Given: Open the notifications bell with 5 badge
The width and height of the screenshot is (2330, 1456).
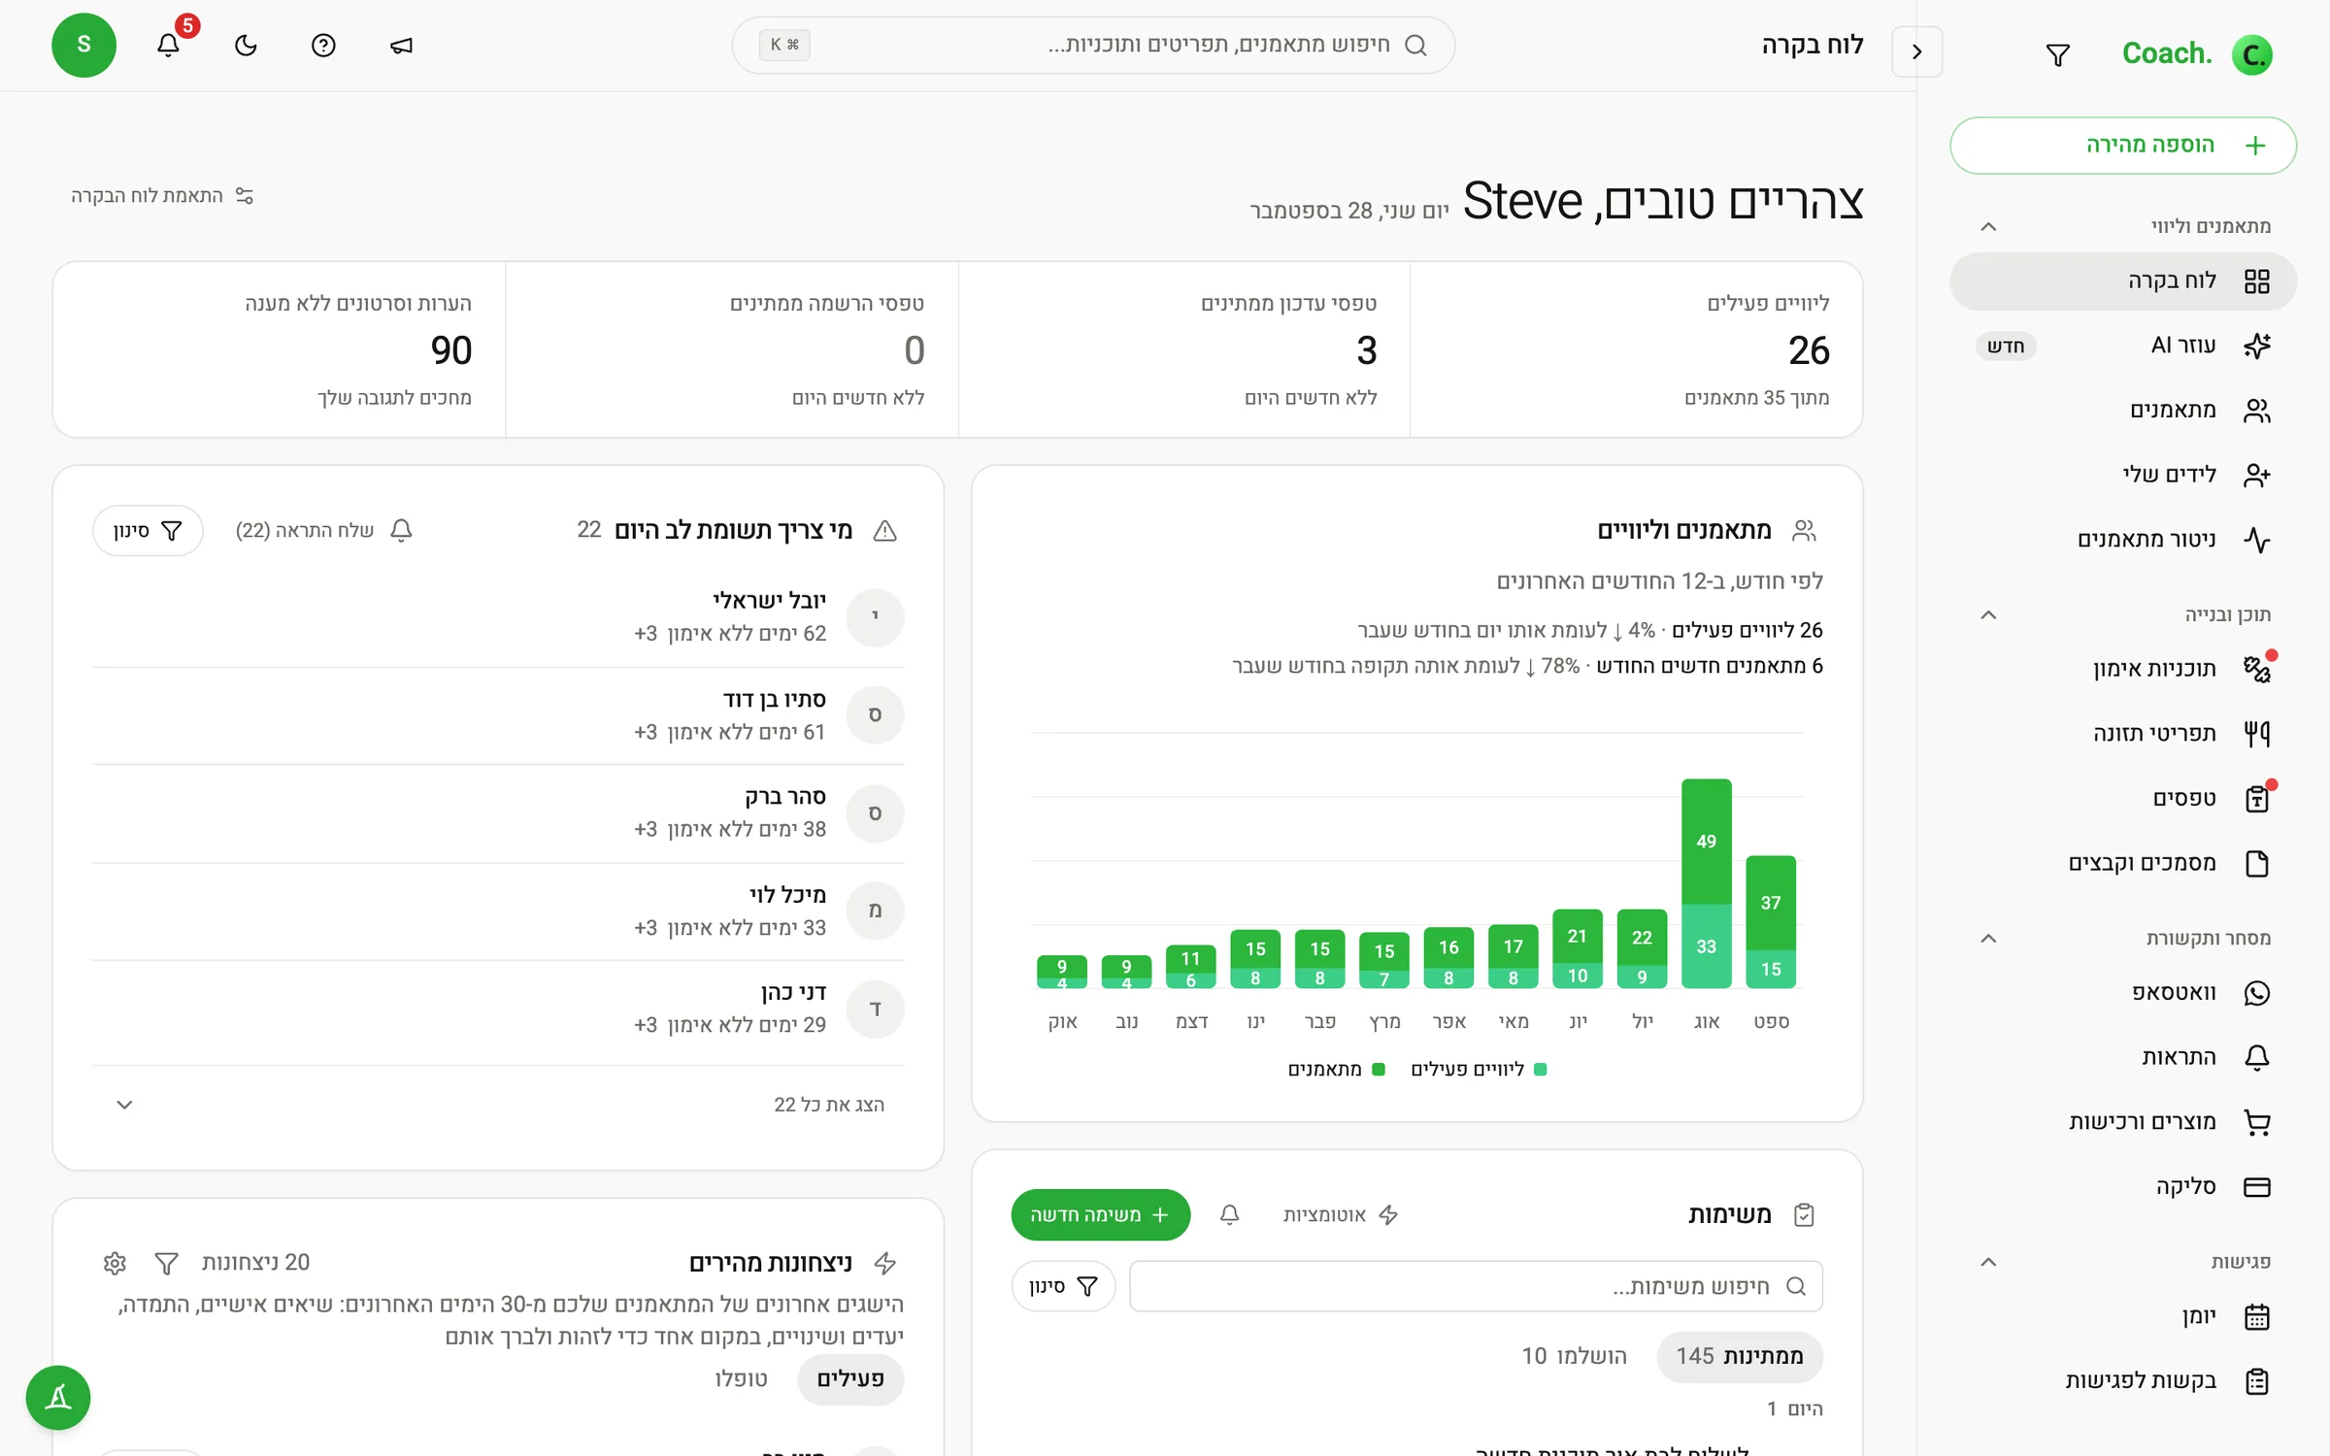Looking at the screenshot, I should 169,45.
